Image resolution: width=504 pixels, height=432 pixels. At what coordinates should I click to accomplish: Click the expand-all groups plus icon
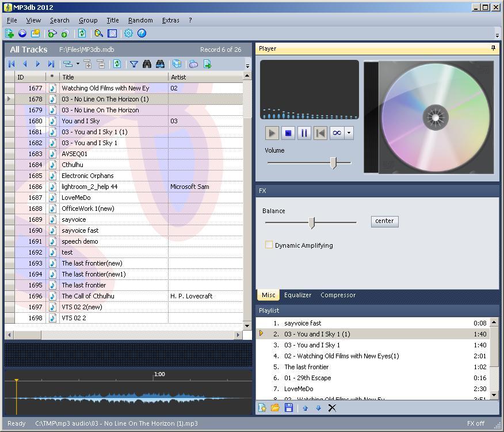coord(88,64)
